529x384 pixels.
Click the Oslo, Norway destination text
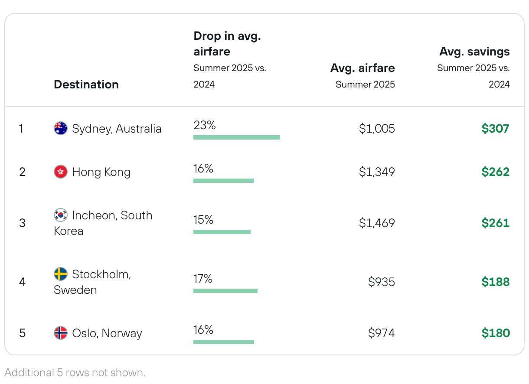click(107, 333)
